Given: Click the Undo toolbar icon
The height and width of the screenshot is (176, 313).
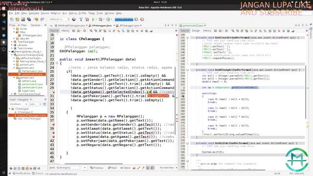Looking at the screenshot, I should (x=36, y=20).
